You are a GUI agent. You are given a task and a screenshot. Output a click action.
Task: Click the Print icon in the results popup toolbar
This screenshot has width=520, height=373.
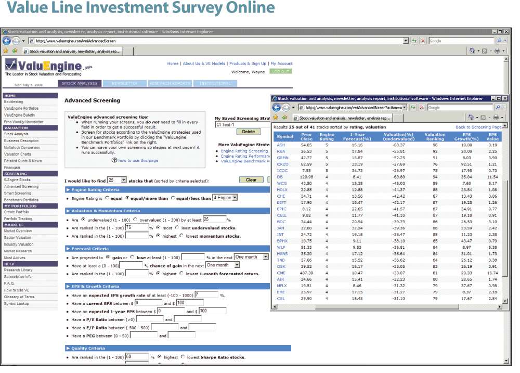click(x=496, y=118)
